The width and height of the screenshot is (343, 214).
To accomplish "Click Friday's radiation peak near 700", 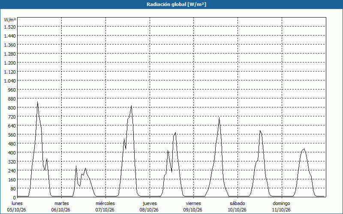I will tap(219, 118).
